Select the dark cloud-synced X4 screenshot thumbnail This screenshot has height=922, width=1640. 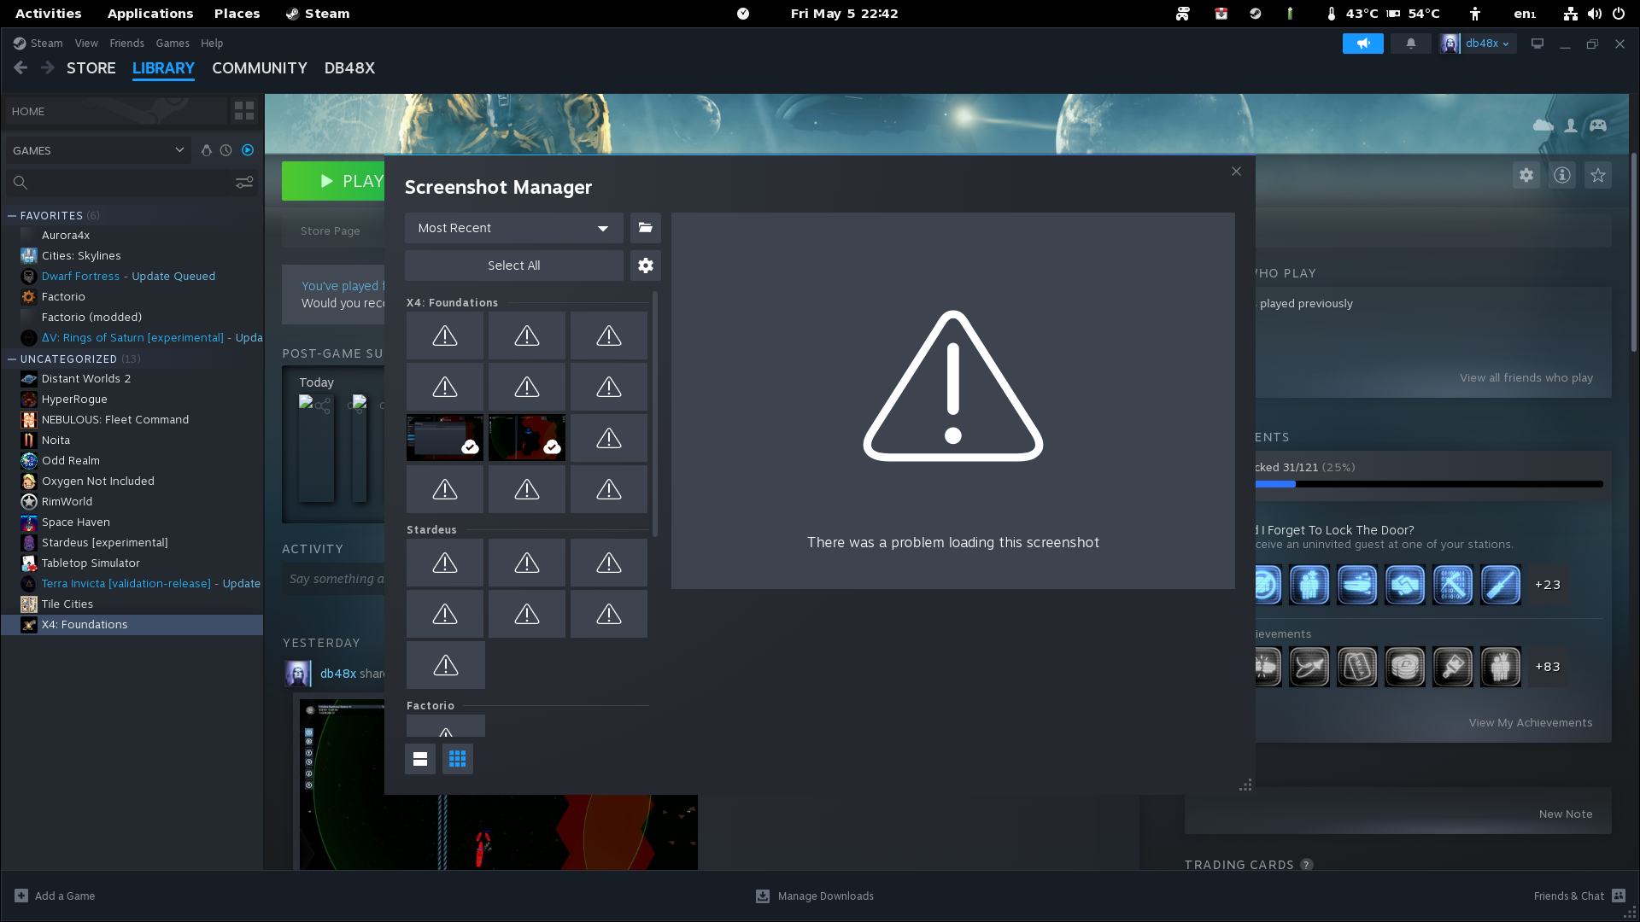[x=445, y=438]
